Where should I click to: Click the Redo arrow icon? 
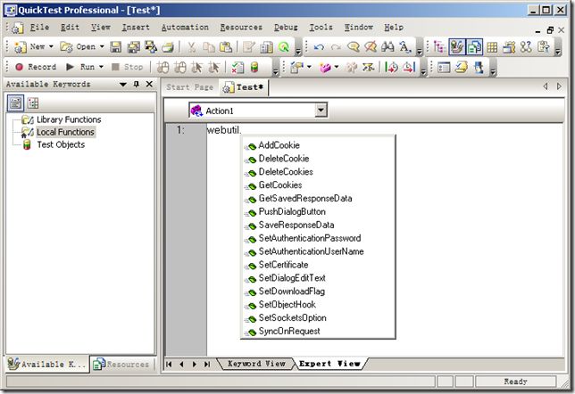tap(336, 47)
